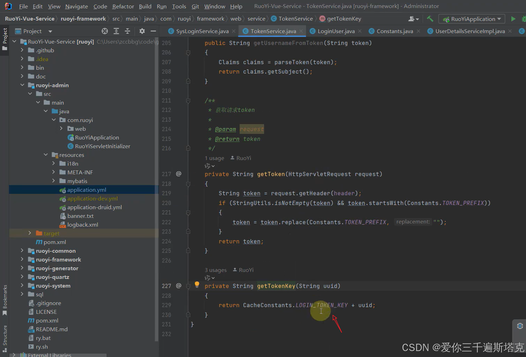Click the TokenService breadcrumb
Image resolution: width=526 pixels, height=357 pixels.
pos(292,19)
